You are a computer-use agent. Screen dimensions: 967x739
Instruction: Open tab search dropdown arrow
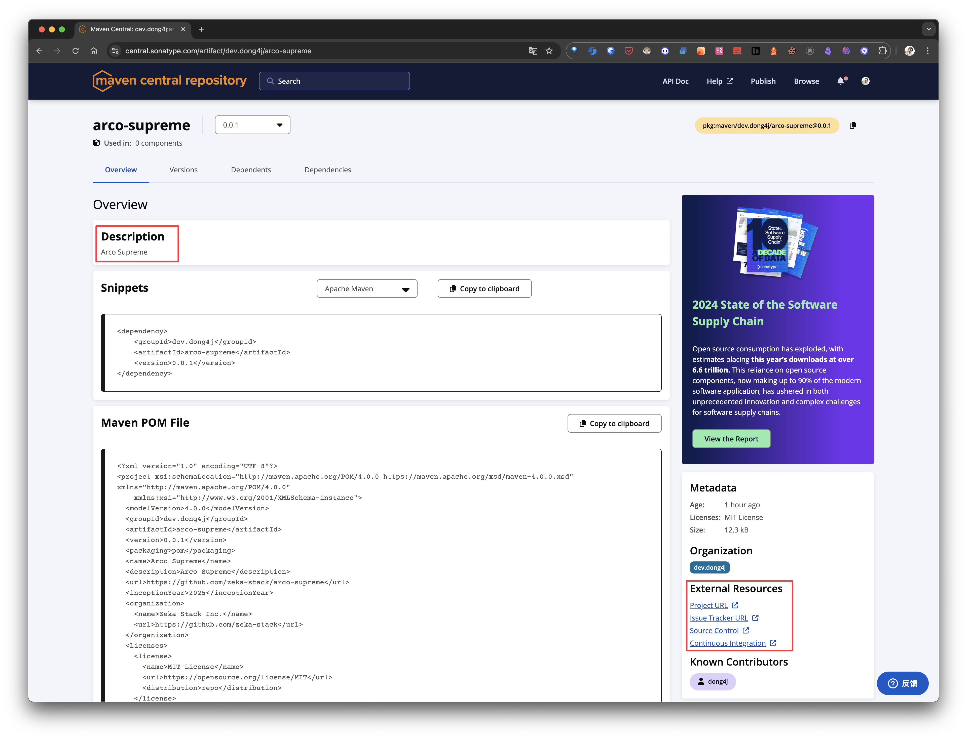coord(928,29)
